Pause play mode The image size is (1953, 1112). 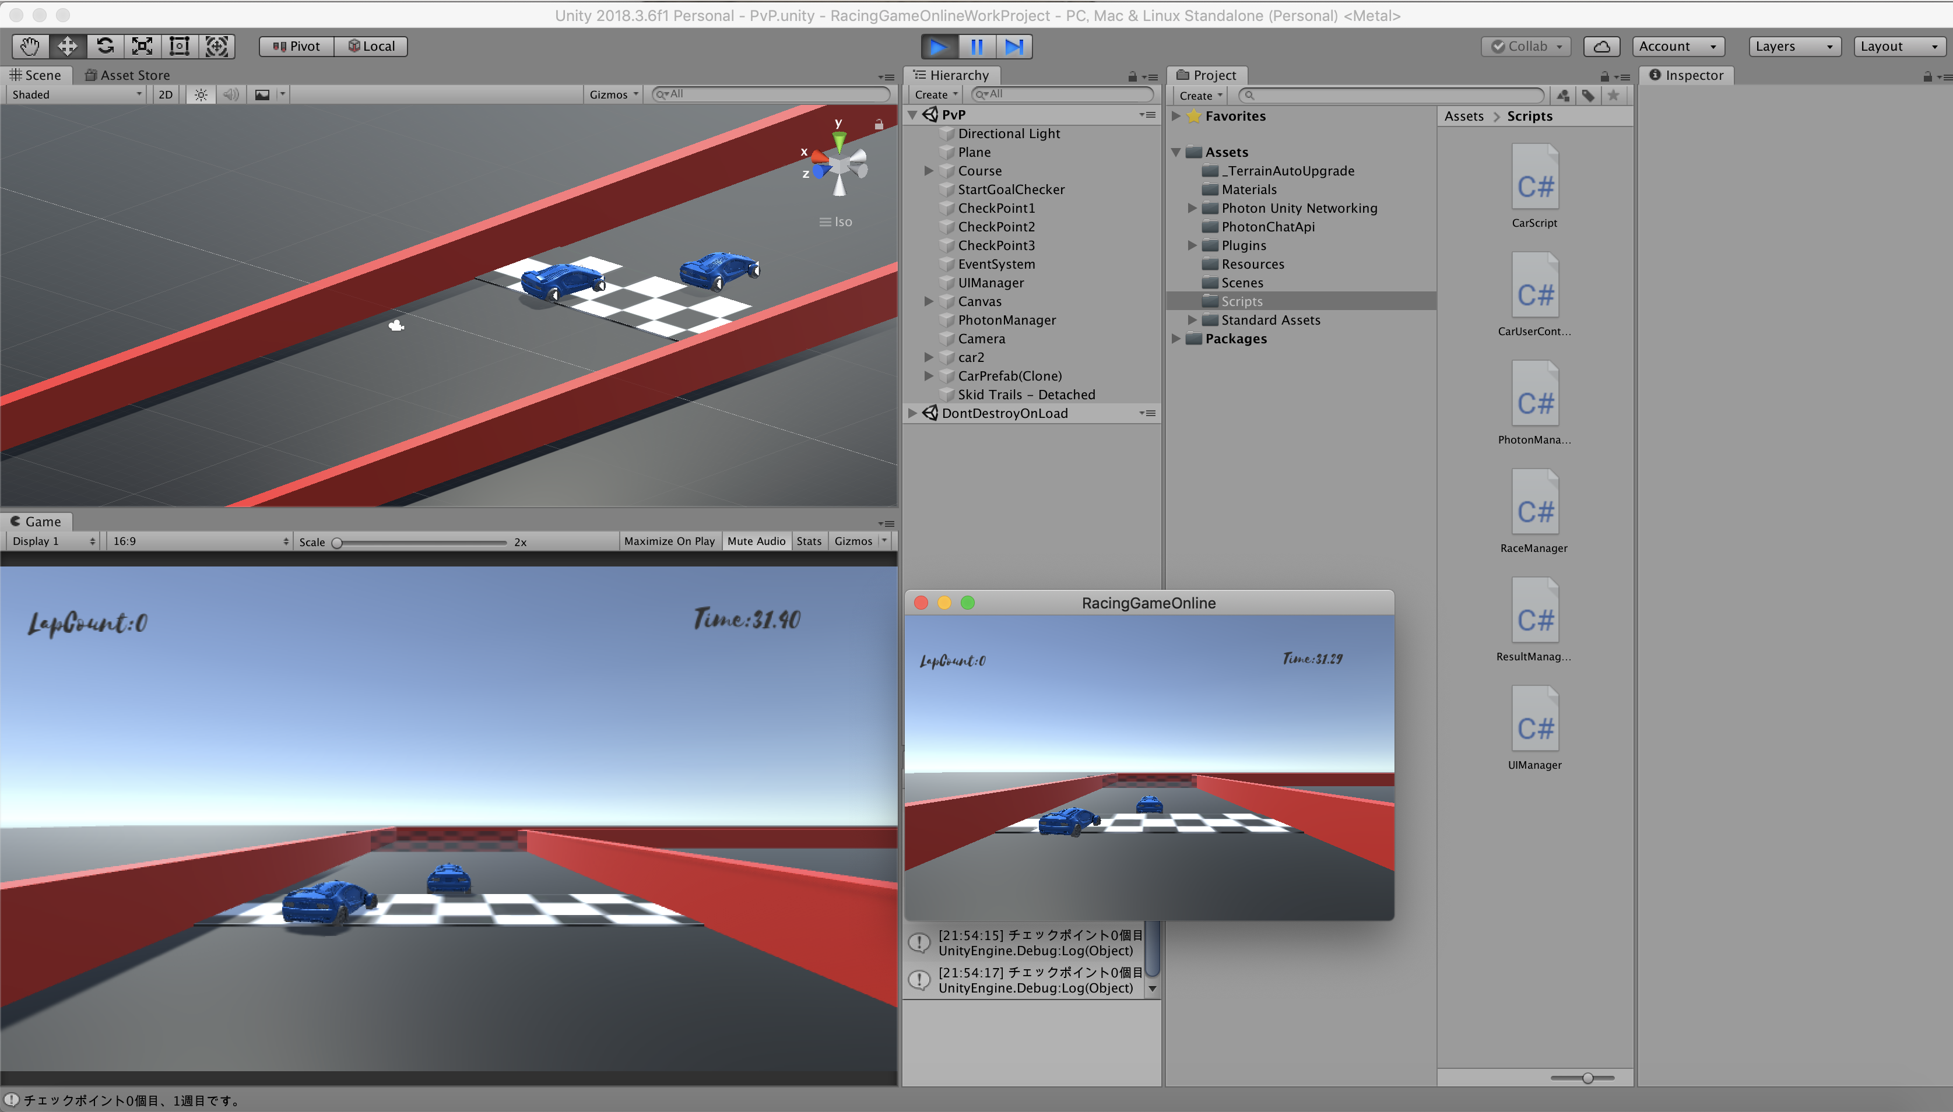point(976,47)
